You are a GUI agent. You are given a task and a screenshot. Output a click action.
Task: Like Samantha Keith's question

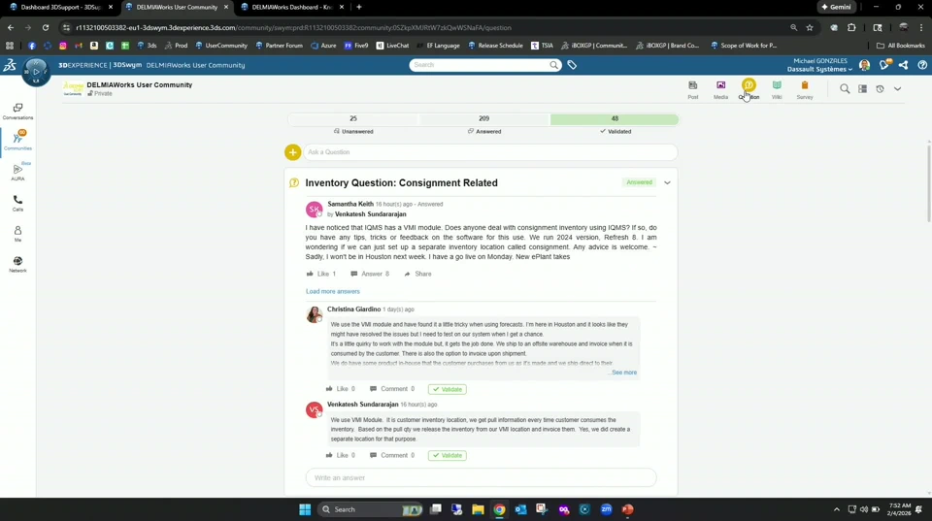(x=321, y=274)
